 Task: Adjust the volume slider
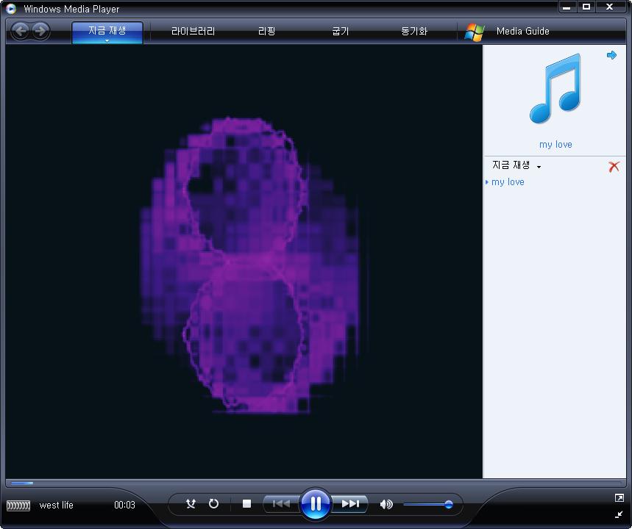pos(428,504)
